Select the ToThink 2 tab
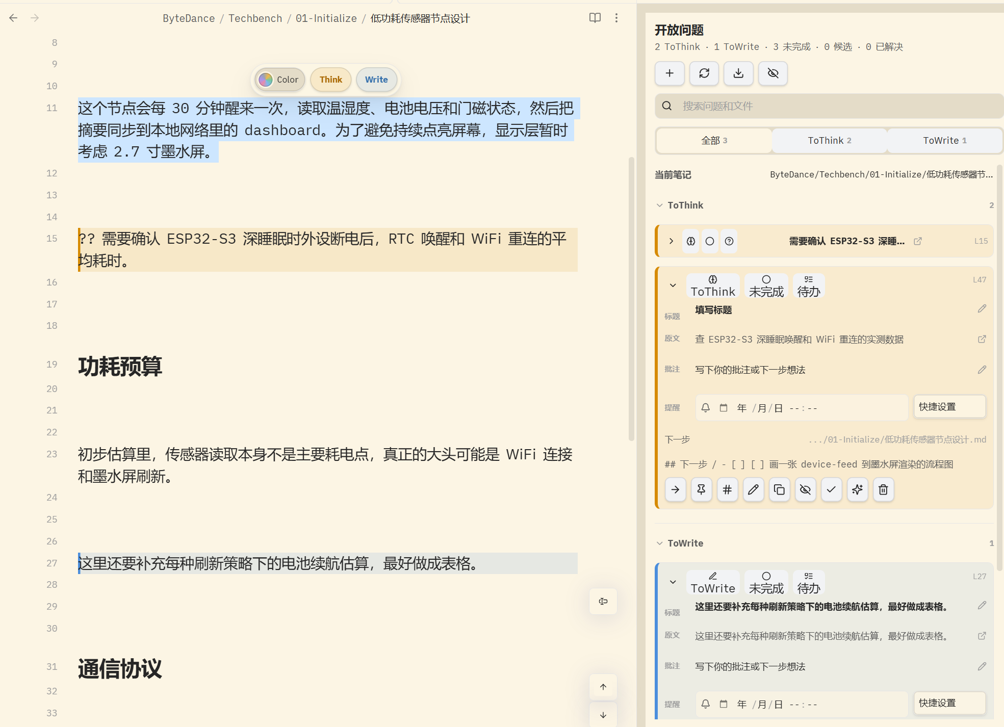The width and height of the screenshot is (1004, 727). pos(830,141)
